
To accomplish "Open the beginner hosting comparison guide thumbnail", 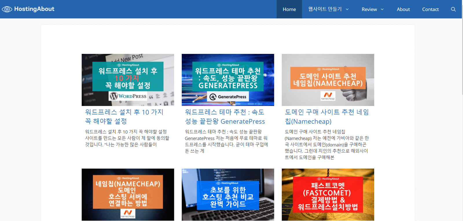I will pyautogui.click(x=228, y=194).
